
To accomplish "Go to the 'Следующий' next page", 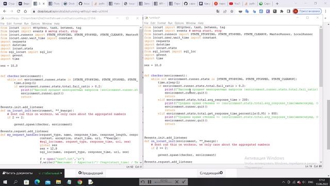I will point(211,173).
